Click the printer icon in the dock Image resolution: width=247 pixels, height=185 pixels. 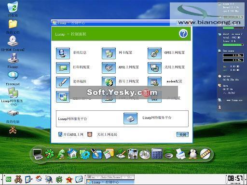(180, 154)
